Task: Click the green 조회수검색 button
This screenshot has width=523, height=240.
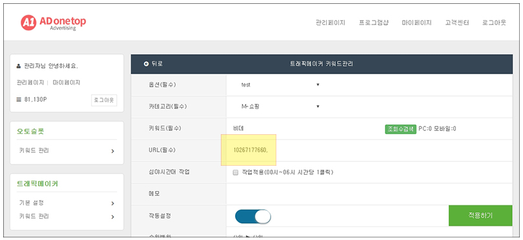Action: (x=400, y=128)
